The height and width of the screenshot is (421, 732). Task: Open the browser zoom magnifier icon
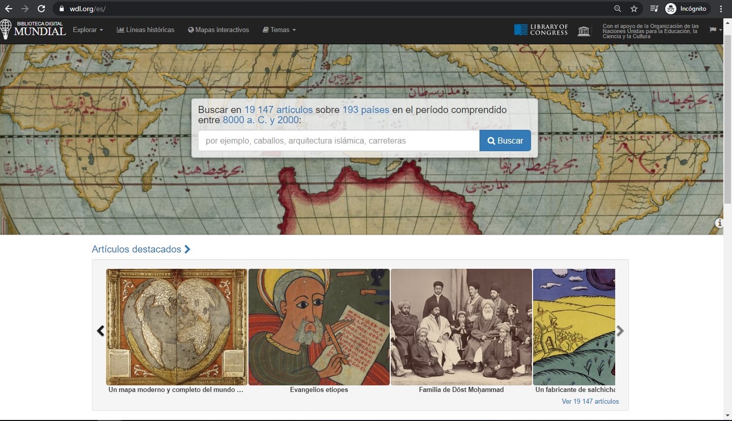tap(618, 9)
